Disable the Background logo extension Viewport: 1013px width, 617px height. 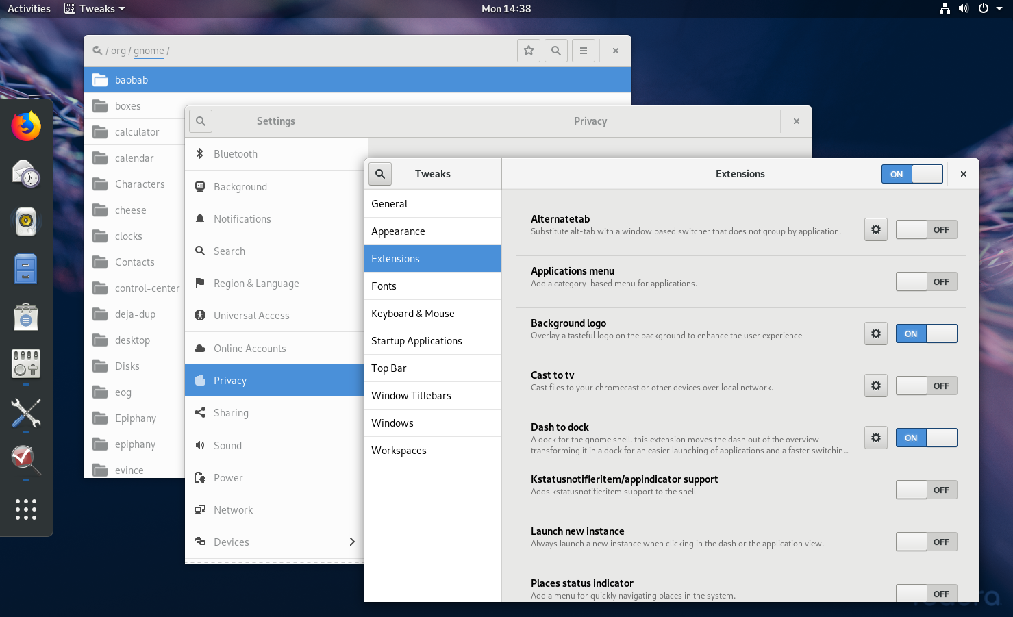pyautogui.click(x=927, y=333)
